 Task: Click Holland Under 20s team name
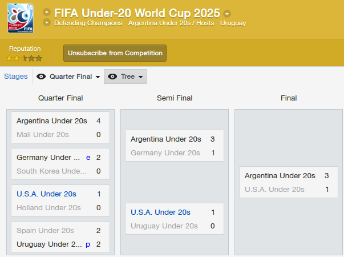[48, 207]
